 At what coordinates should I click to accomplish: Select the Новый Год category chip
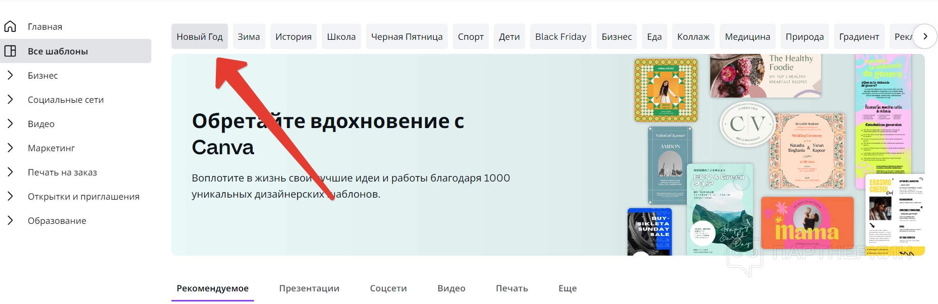(x=200, y=36)
